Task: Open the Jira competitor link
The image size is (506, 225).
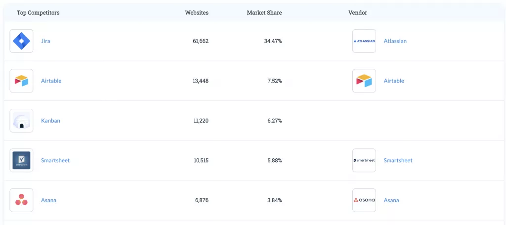Action: (45, 41)
